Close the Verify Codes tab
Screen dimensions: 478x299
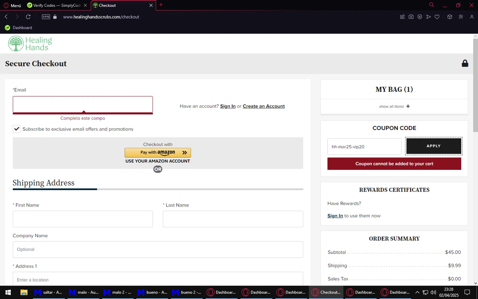[x=85, y=5]
